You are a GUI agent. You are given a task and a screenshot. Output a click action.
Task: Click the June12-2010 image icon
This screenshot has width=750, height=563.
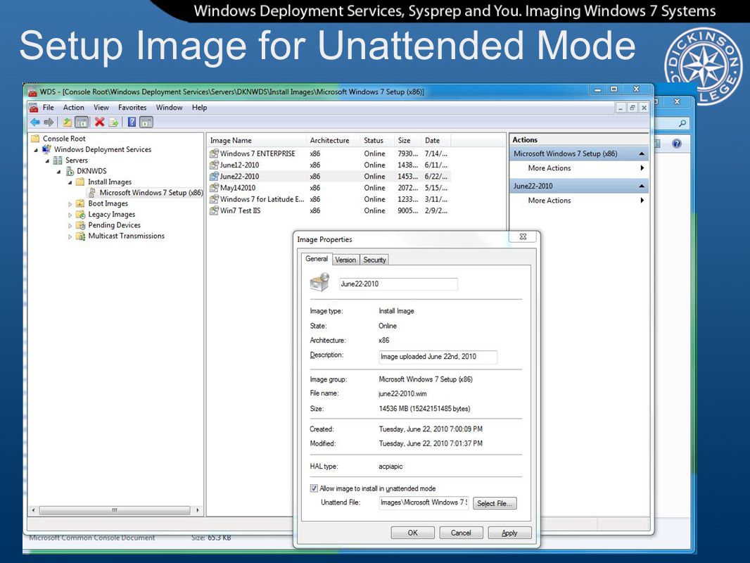click(214, 165)
